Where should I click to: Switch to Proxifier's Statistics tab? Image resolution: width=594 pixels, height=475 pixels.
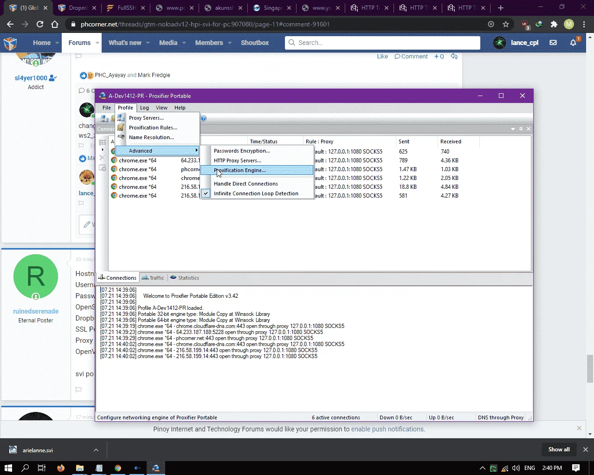click(184, 278)
